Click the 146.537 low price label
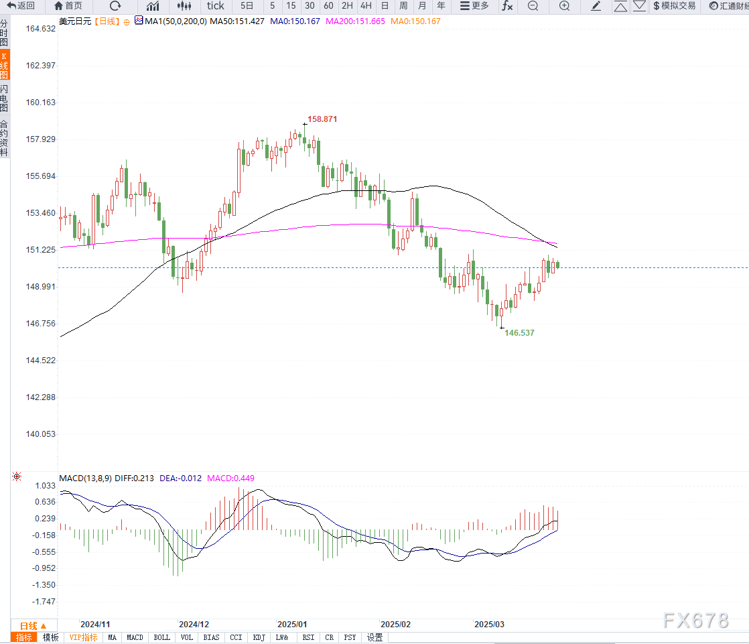 point(520,333)
